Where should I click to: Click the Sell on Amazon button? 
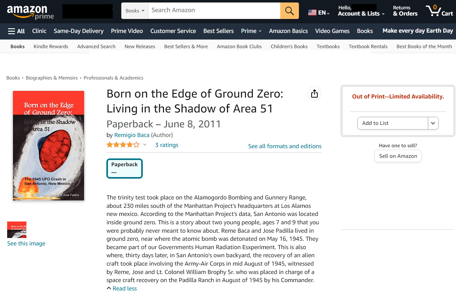point(398,156)
